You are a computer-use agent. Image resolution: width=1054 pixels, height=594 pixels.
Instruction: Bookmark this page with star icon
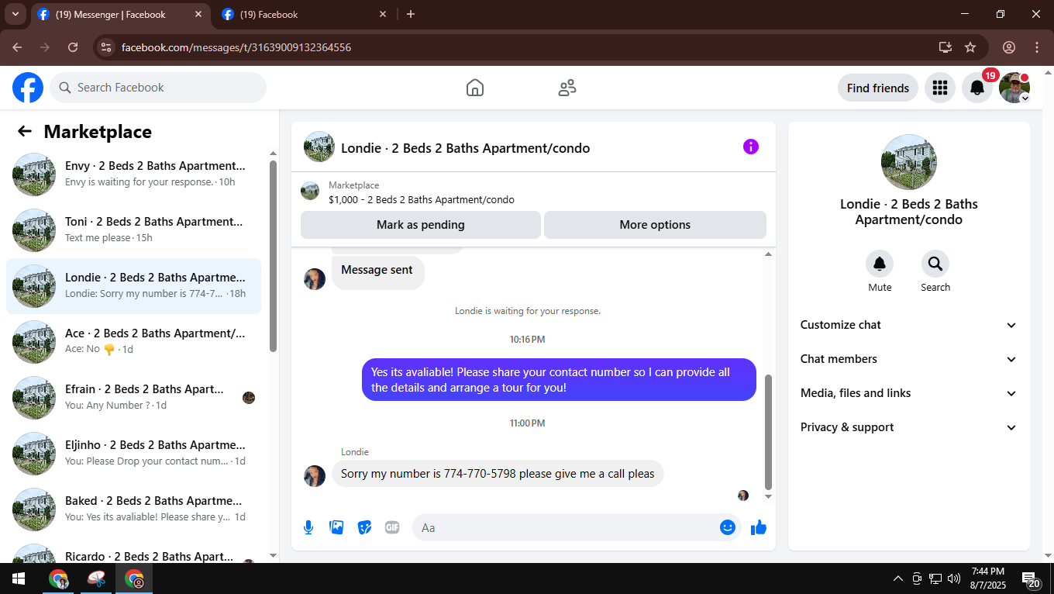click(970, 47)
